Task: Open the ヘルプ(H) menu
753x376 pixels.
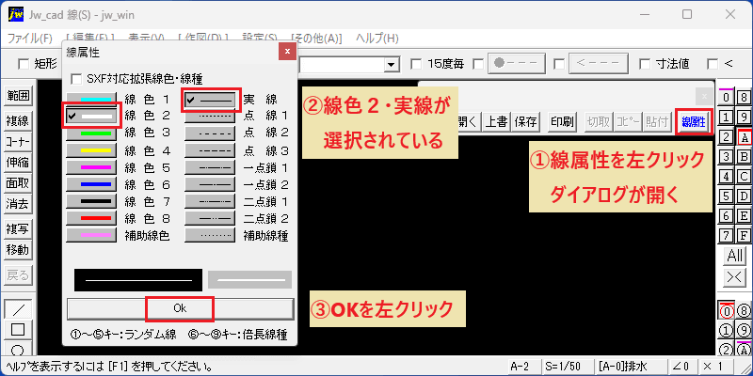Action: [377, 39]
